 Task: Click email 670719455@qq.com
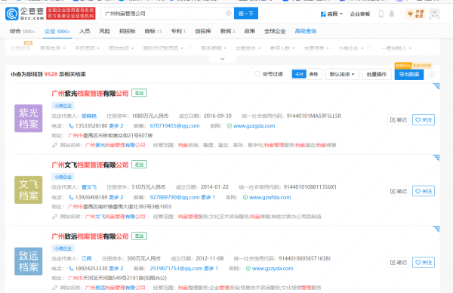pyautogui.click(x=174, y=126)
